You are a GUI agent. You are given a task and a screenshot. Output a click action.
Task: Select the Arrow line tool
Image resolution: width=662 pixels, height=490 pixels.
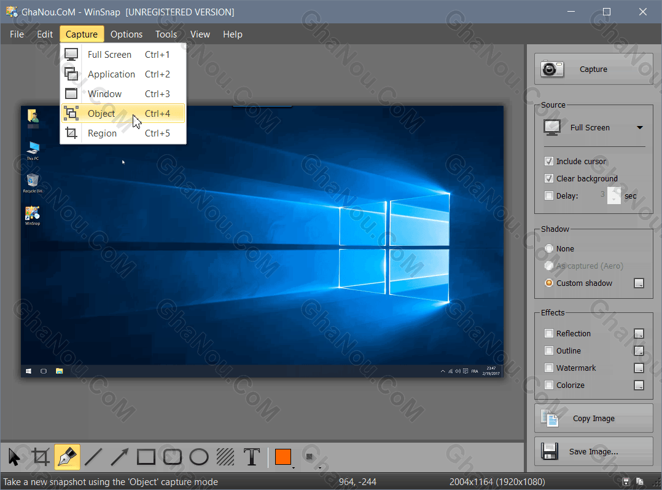pyautogui.click(x=120, y=457)
